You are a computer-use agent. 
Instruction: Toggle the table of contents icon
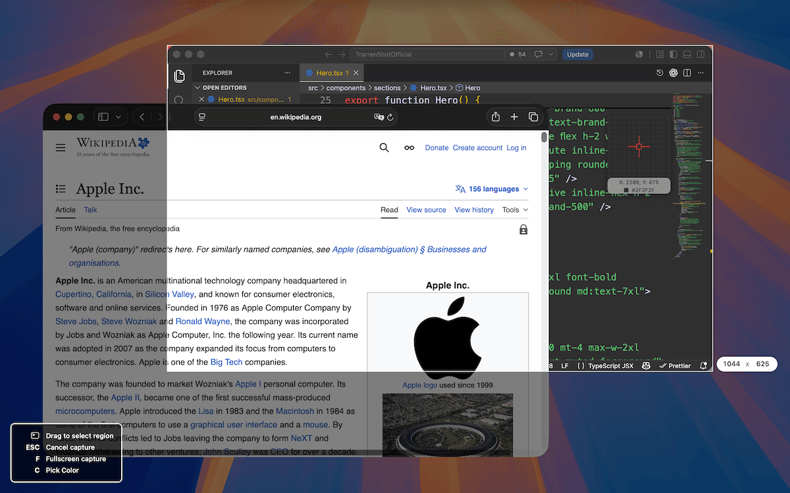(61, 189)
